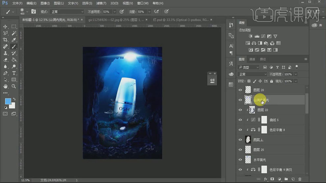The width and height of the screenshot is (326, 183).
Task: Open the layer blend mode dropdown
Action: (x=253, y=74)
